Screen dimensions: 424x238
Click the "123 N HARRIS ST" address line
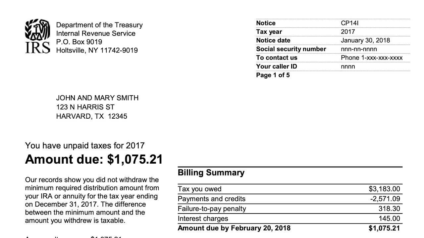(85, 107)
